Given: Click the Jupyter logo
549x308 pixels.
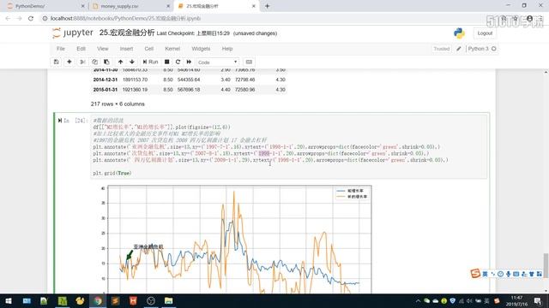Looking at the screenshot, I should click(73, 33).
